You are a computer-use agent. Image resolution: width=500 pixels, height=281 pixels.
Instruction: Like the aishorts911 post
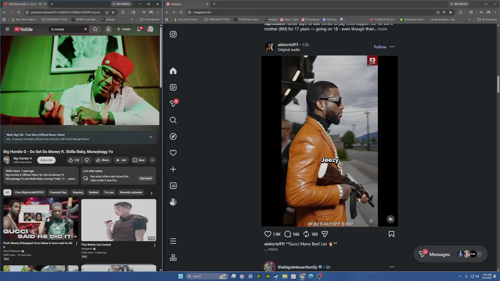(268, 234)
